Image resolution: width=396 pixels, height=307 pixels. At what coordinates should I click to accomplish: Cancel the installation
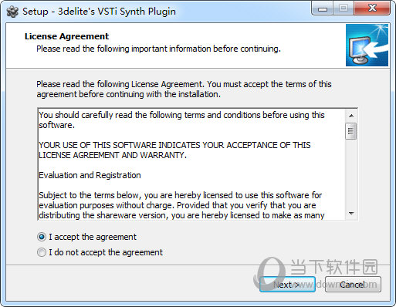pos(353,285)
